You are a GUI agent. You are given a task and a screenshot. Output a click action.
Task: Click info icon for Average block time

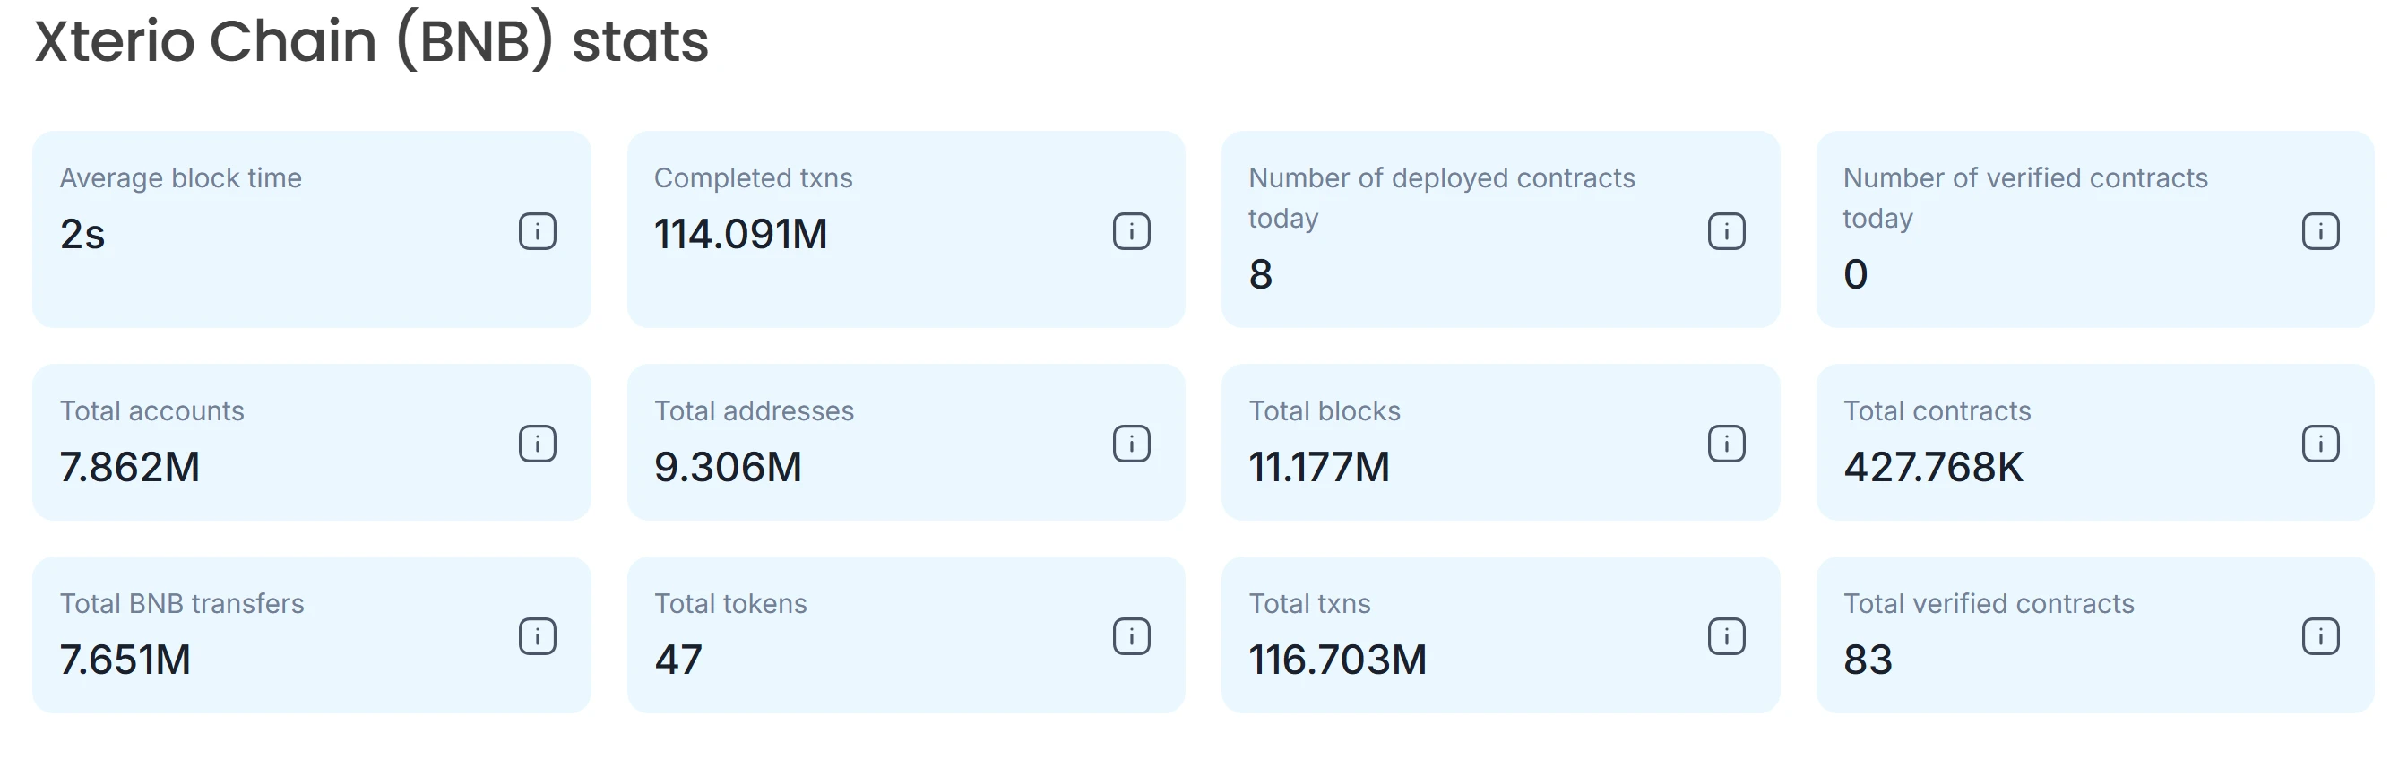pyautogui.click(x=538, y=231)
